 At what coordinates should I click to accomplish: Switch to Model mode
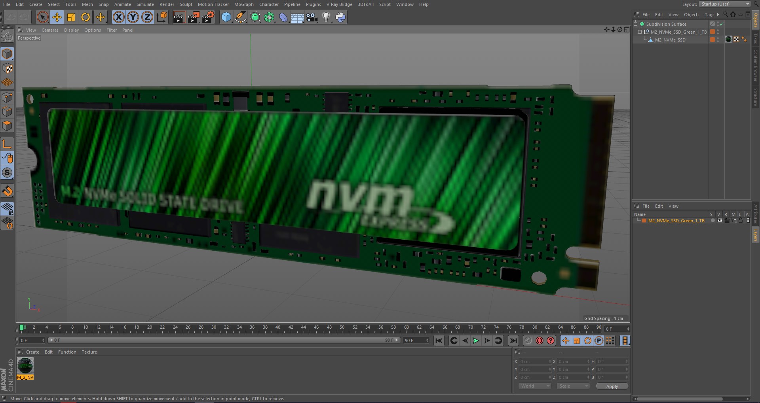coord(7,54)
